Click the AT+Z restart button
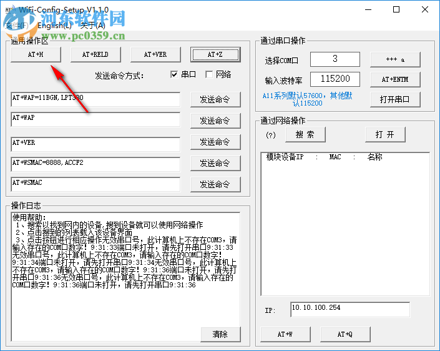The image size is (440, 351). [x=215, y=54]
